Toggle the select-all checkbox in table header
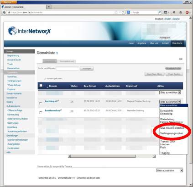 (41, 86)
